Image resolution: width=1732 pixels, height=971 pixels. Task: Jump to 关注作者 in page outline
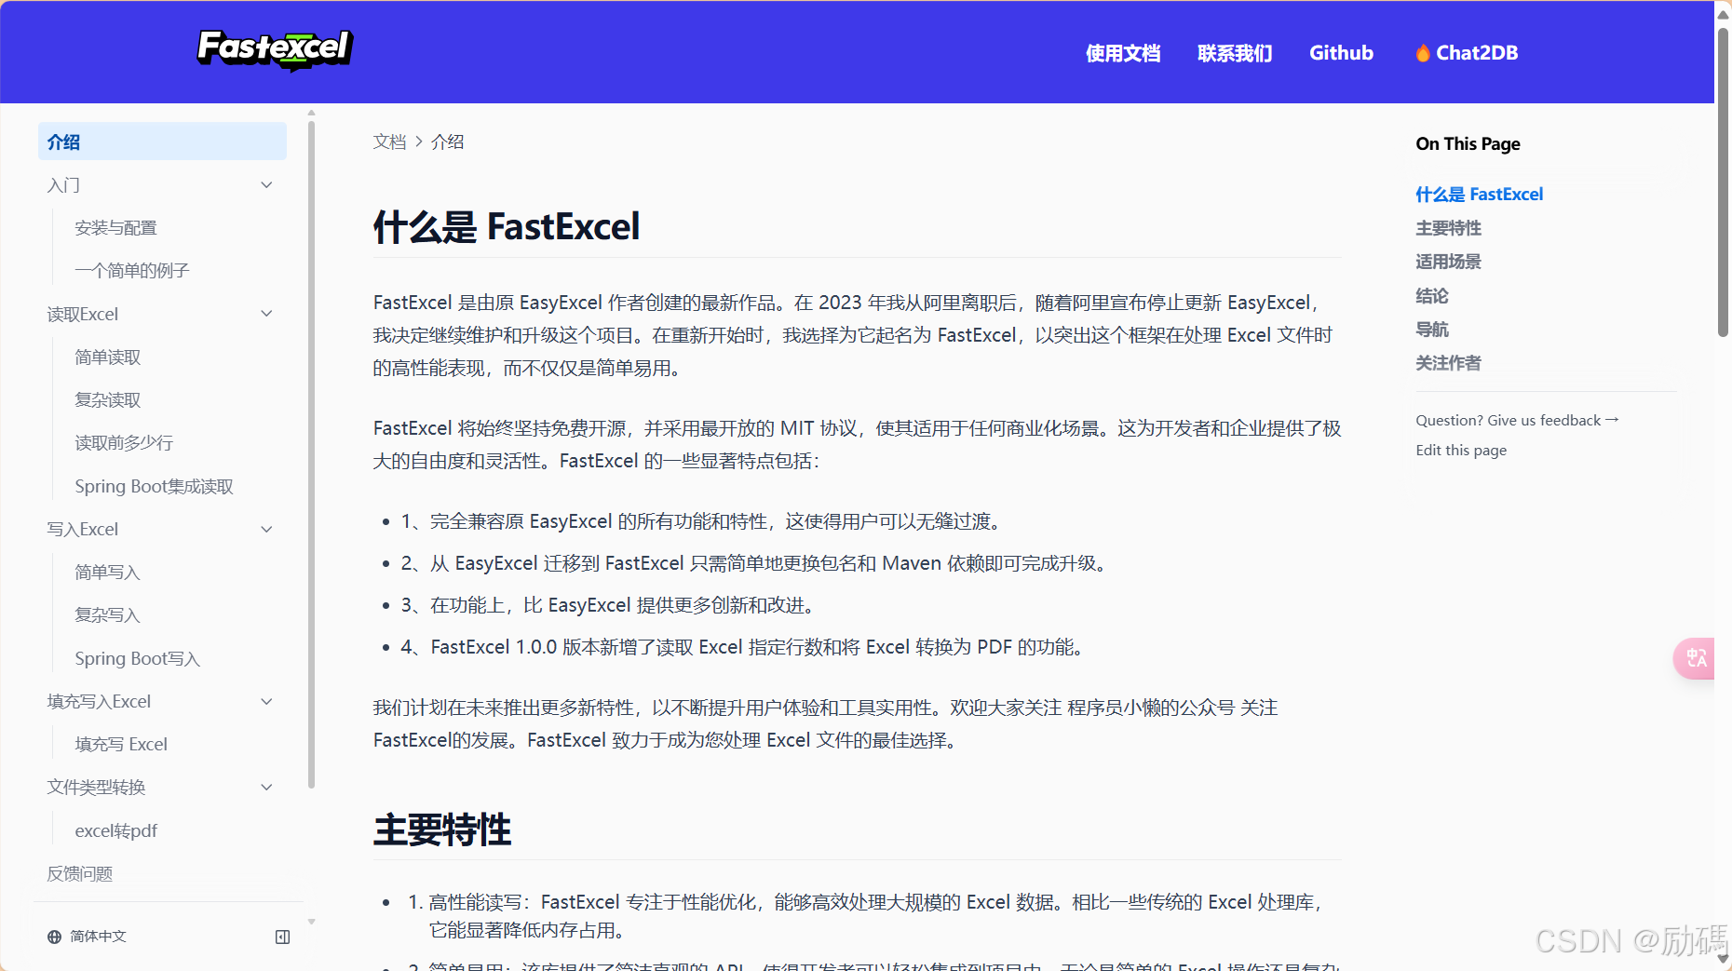click(1448, 363)
